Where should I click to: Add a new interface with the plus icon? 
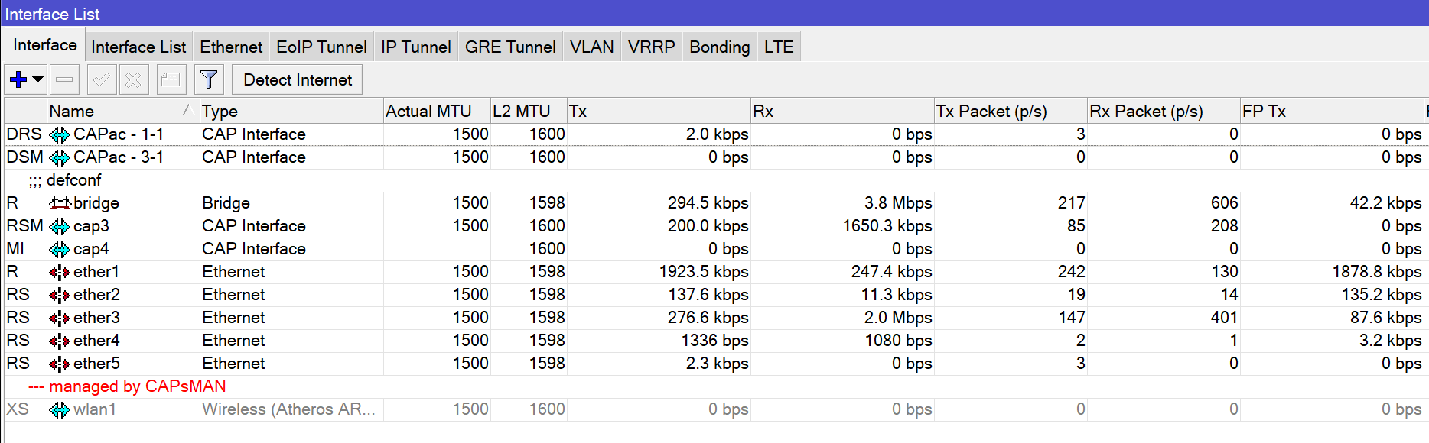pyautogui.click(x=17, y=79)
